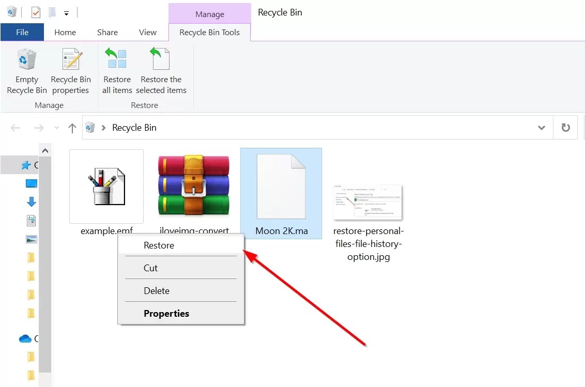Click the Pictures icon in the sidebar
Viewport: 585px width, 387px height.
31,239
